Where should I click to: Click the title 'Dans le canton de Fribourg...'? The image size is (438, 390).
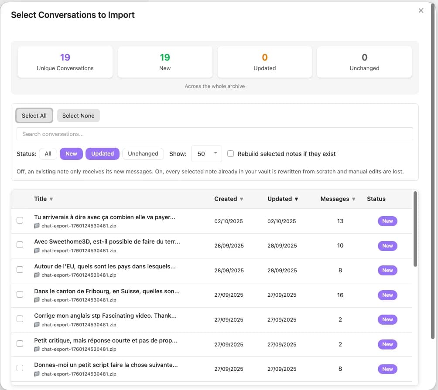pyautogui.click(x=107, y=291)
